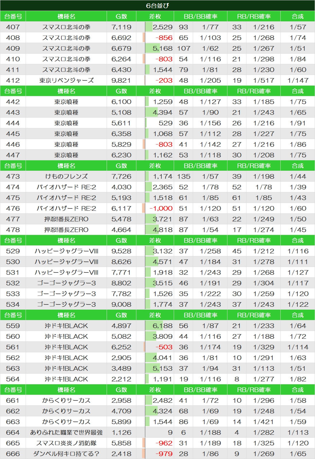Click the 4,818 difference value in row 478
Screen dimensions: 315x459
[x=163, y=230]
